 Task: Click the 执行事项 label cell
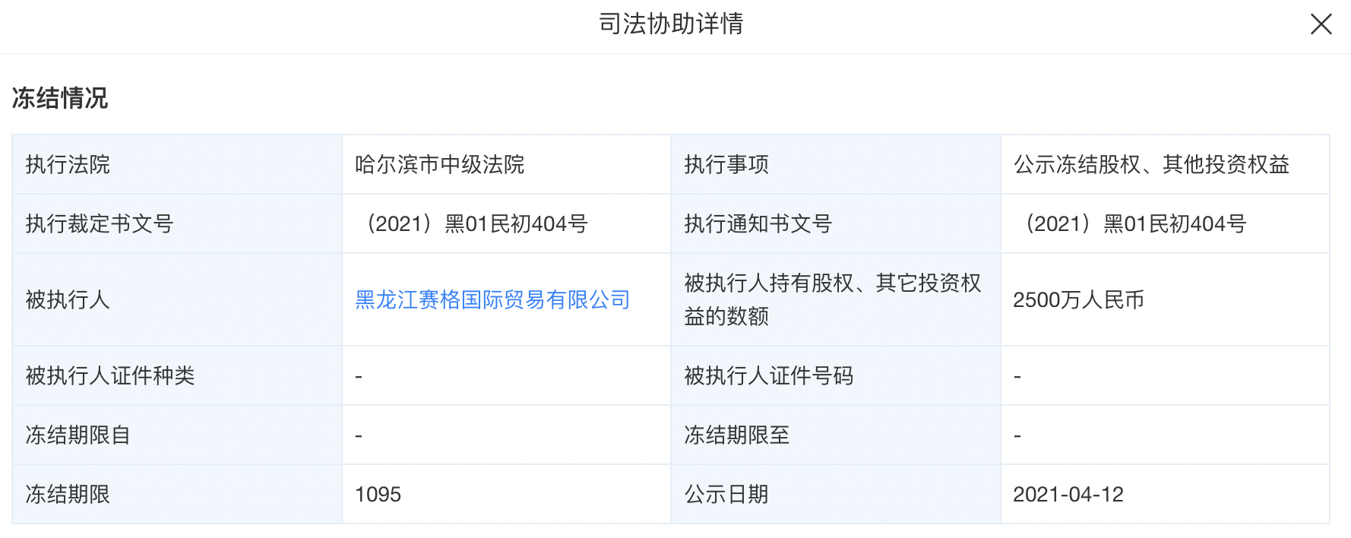(726, 165)
